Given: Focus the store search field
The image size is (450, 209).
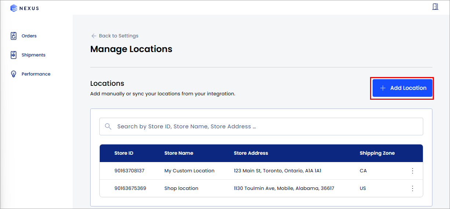Looking at the screenshot, I should 261,126.
